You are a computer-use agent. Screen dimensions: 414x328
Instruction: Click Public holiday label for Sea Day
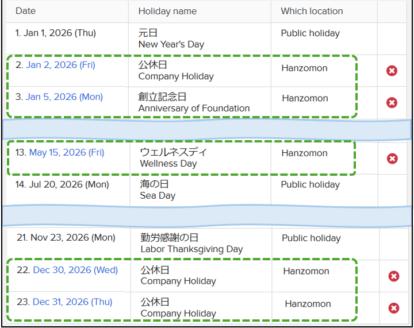click(310, 185)
